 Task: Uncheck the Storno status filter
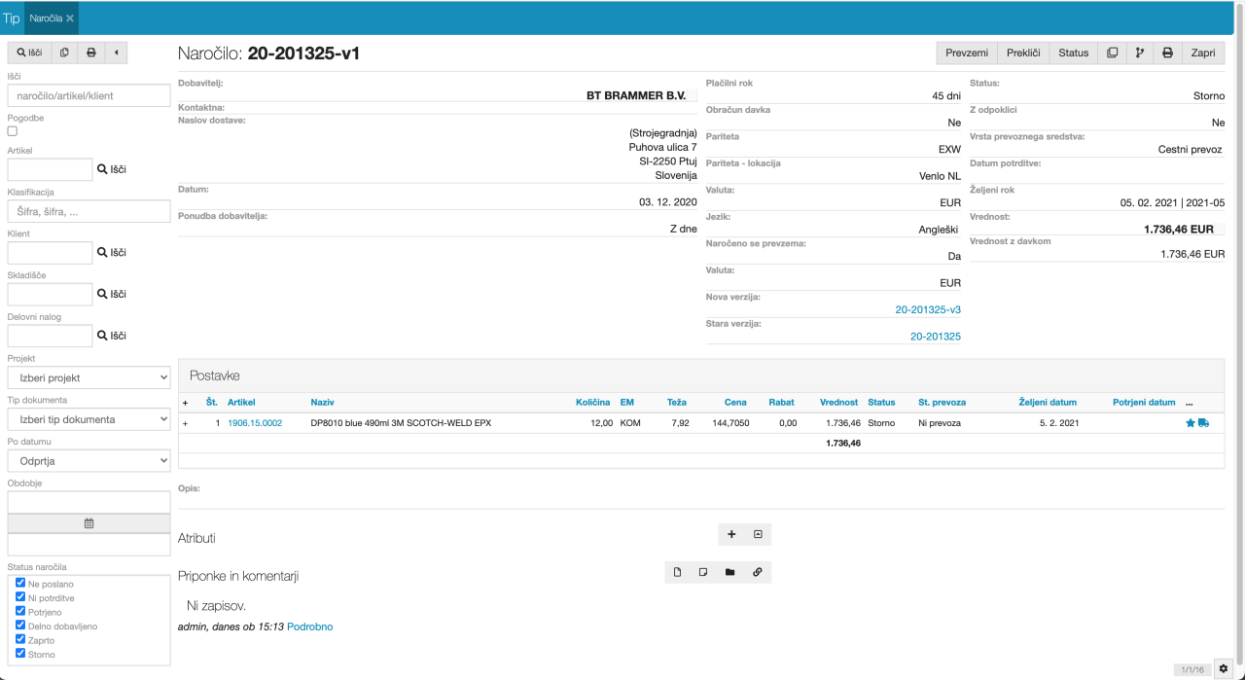(x=20, y=654)
